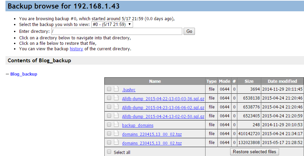Check the Select all checkbox
Image resolution: width=304 pixels, height=156 pixels.
[109, 152]
